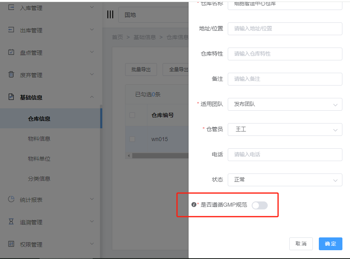This screenshot has height=259, width=350.
Task: Click the 基础信息 document icon
Action: click(x=11, y=97)
